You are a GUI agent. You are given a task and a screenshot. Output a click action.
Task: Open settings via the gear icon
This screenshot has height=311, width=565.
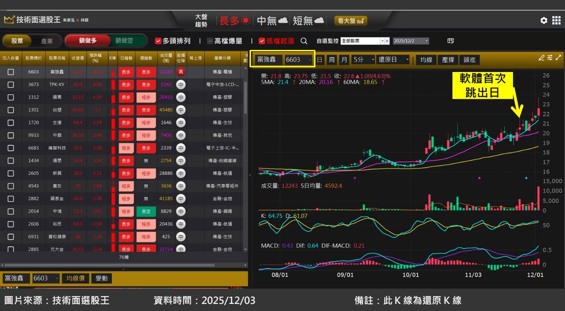click(x=544, y=21)
